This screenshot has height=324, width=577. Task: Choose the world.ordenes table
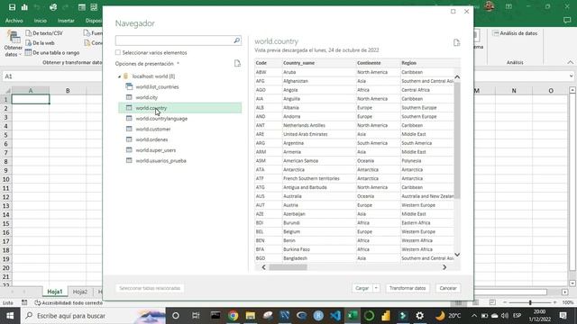point(151,139)
